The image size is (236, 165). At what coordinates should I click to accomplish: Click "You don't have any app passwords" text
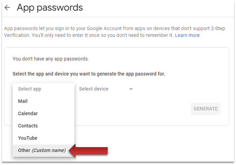pos(50,59)
